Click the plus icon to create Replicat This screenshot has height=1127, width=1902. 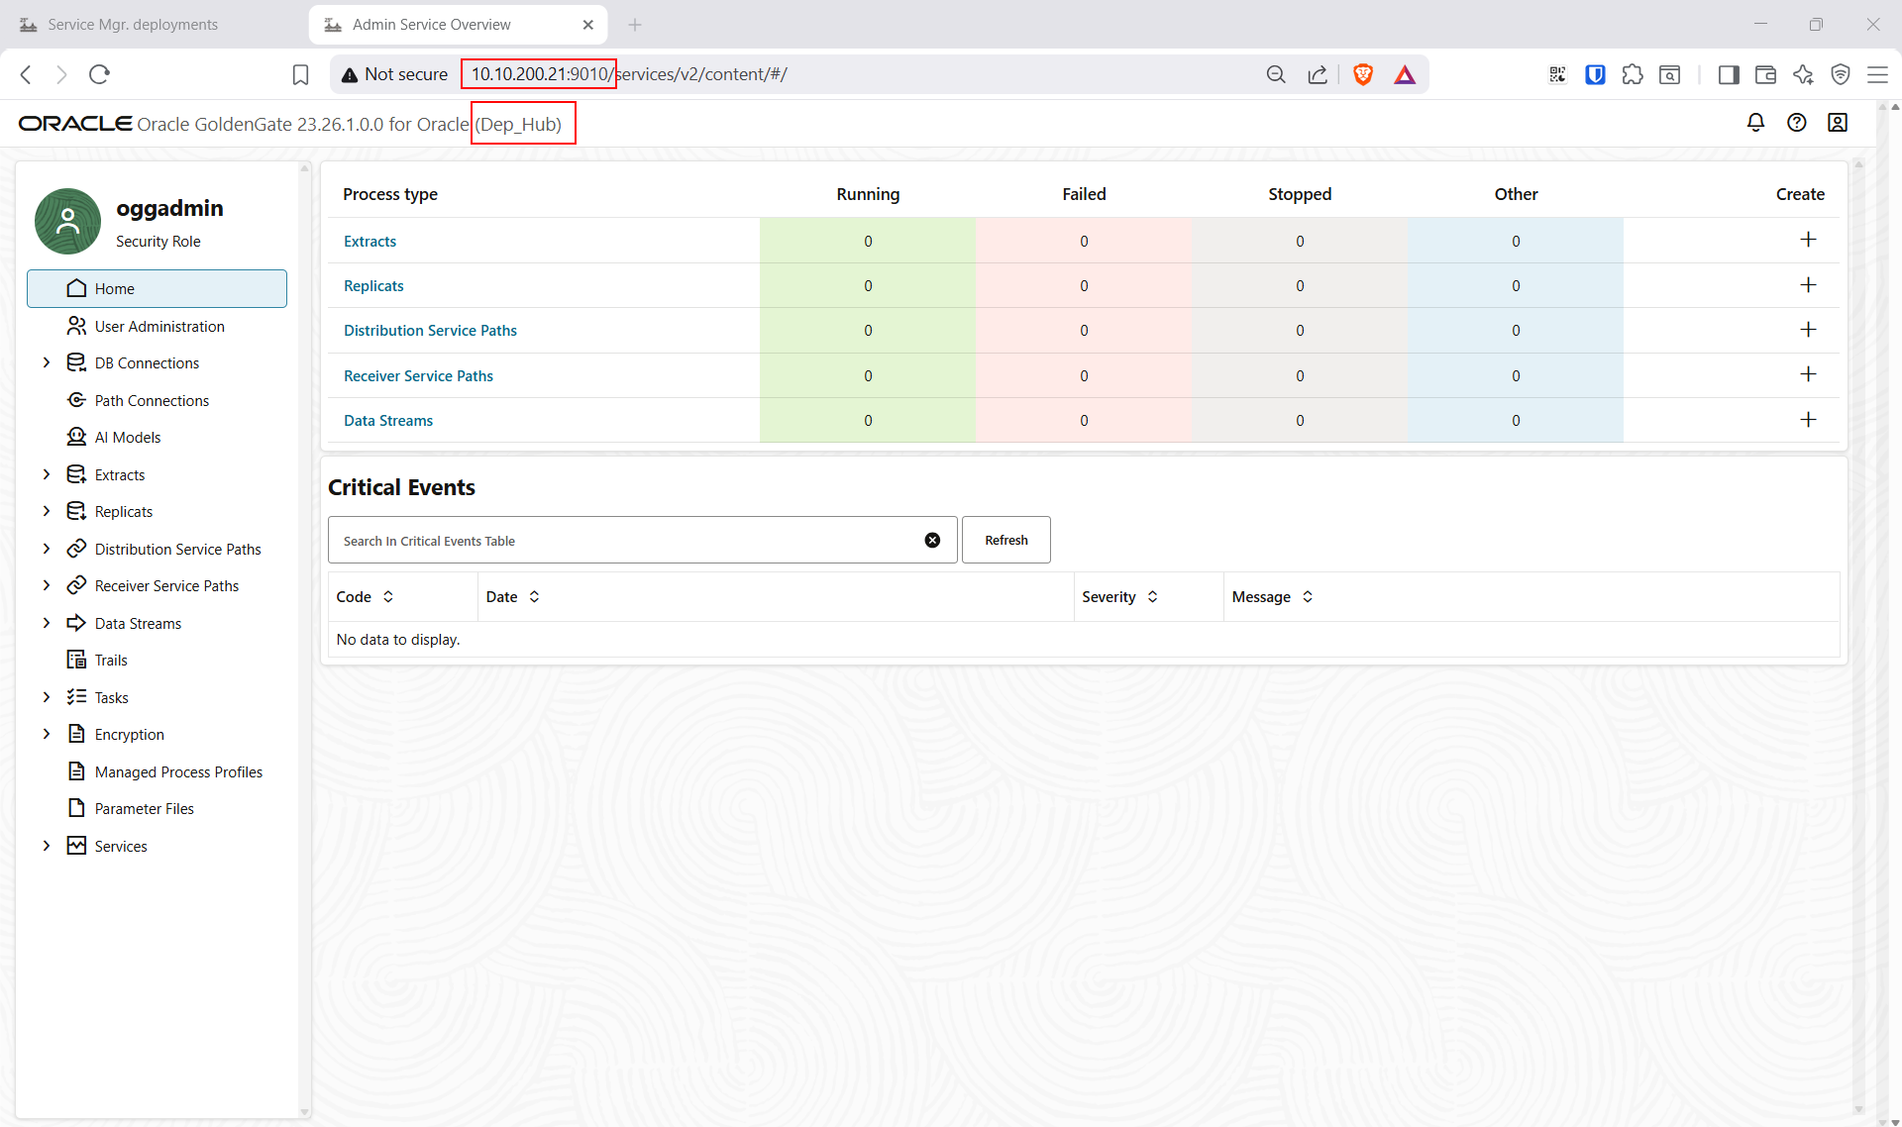click(x=1808, y=285)
